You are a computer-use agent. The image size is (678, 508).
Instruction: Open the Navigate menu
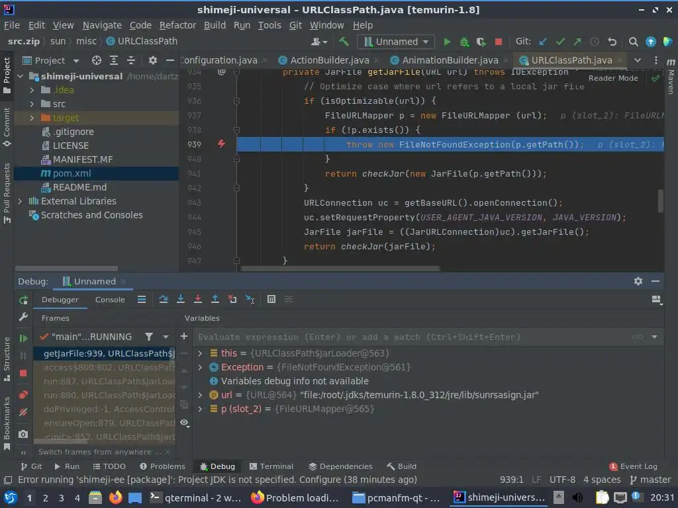102,25
